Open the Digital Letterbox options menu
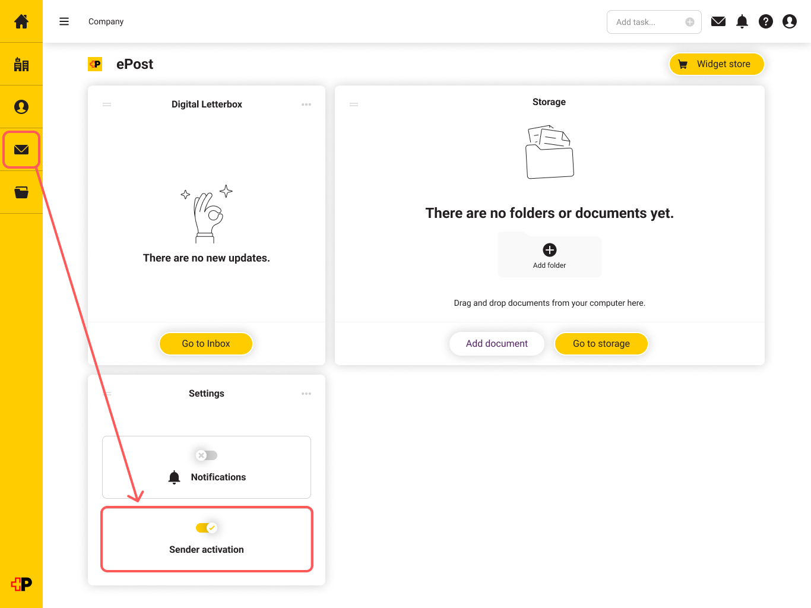 pyautogui.click(x=306, y=104)
